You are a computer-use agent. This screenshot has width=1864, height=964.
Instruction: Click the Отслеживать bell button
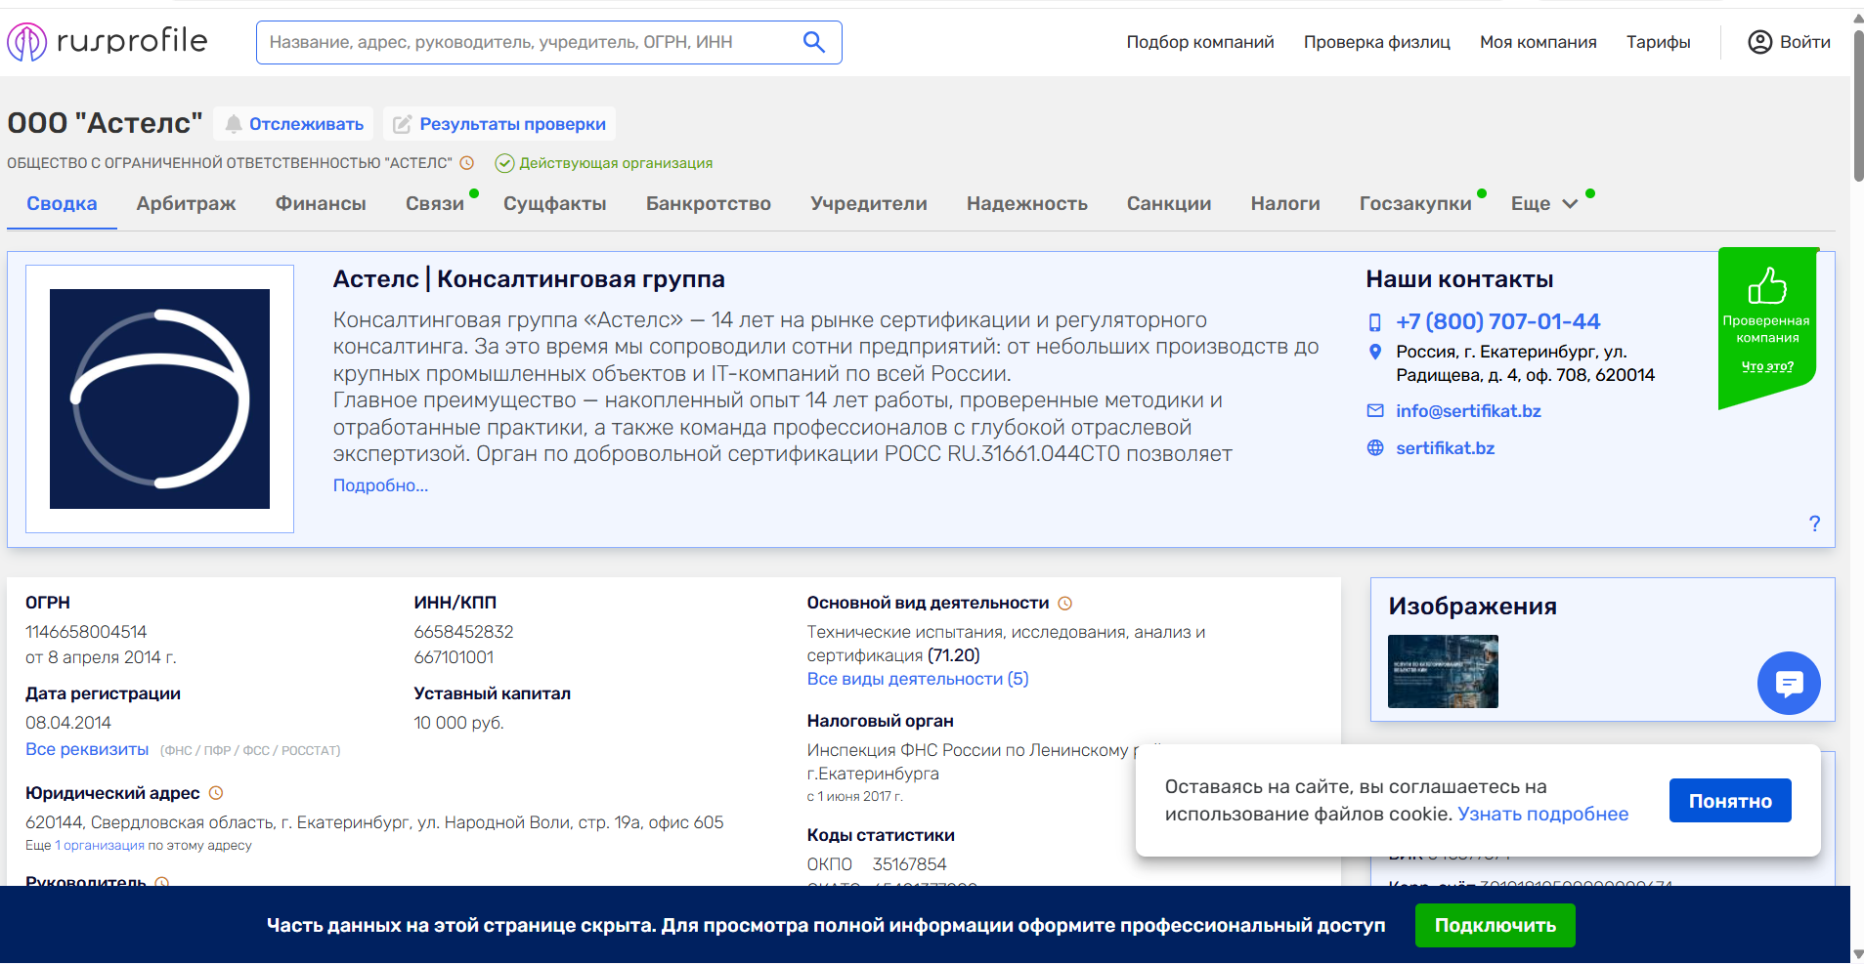click(x=293, y=124)
